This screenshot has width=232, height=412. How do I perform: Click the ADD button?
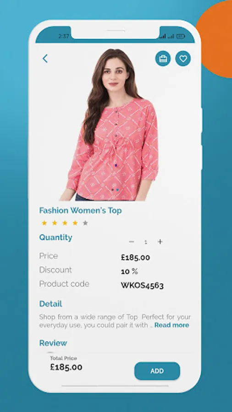(x=157, y=371)
